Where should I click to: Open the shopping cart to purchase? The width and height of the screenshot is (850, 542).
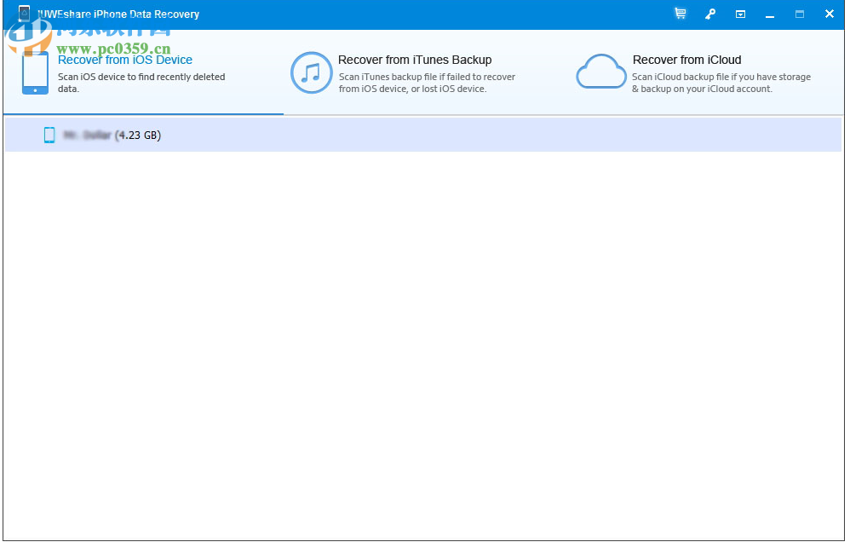tap(680, 14)
